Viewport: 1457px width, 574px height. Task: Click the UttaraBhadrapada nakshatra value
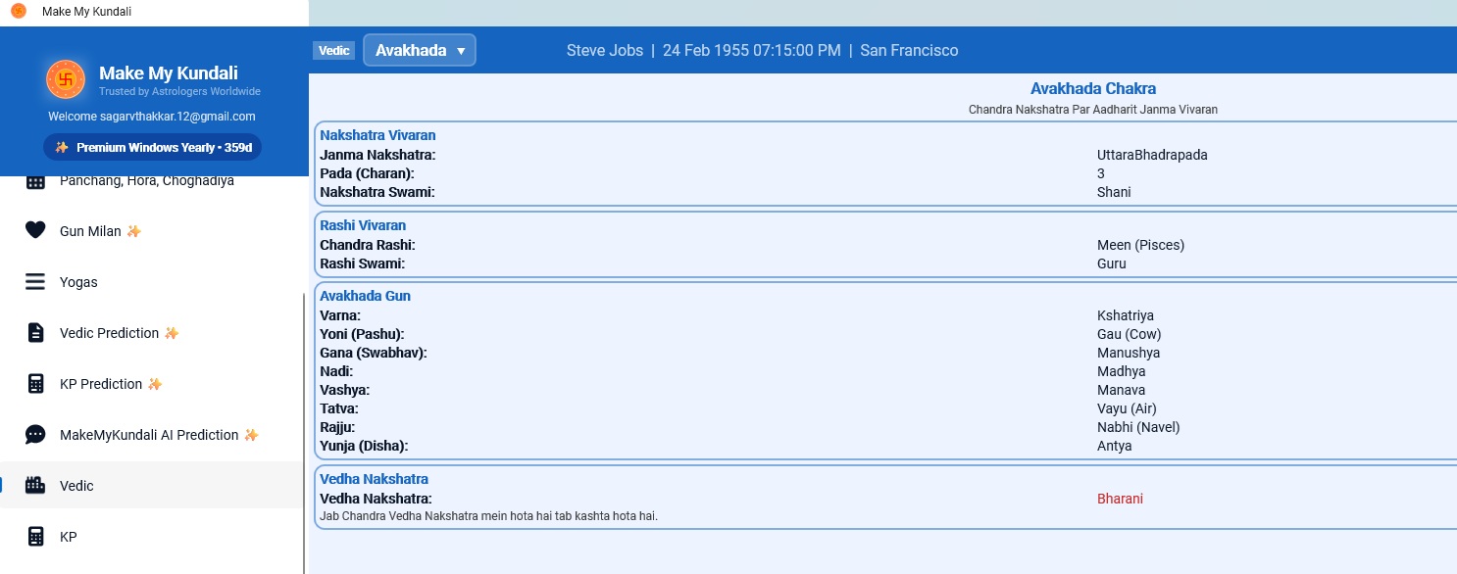pos(1152,155)
